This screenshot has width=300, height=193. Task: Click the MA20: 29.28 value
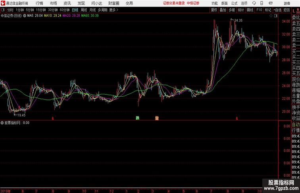(x=71, y=16)
